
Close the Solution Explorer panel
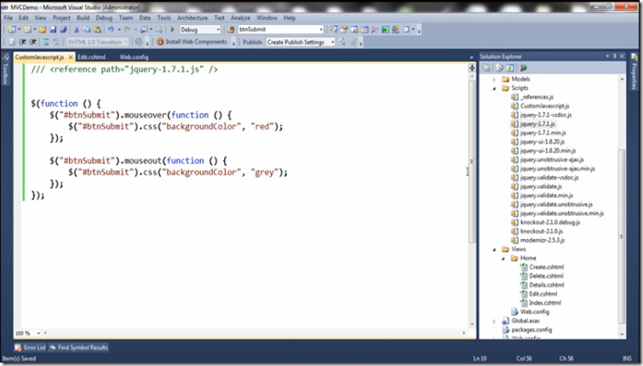click(x=622, y=56)
